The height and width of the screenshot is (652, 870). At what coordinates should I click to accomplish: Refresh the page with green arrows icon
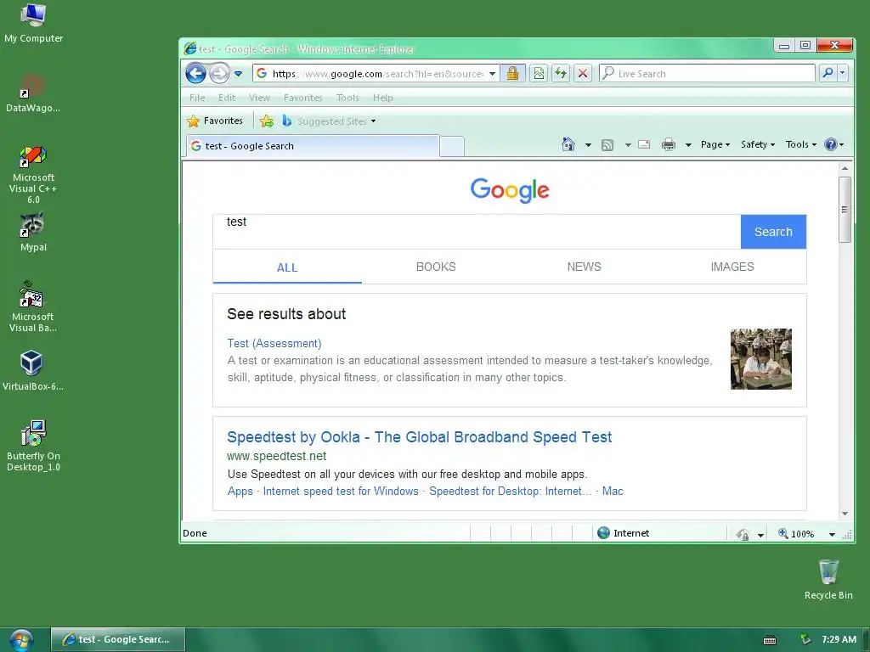click(561, 73)
